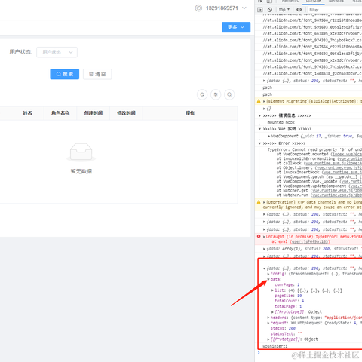Click the 操作 column header
Viewport: 362px width, 362px height.
tap(190, 113)
